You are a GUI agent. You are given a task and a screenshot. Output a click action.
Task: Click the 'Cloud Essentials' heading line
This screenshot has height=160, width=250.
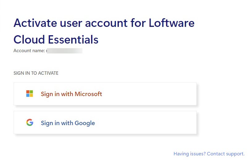[x=56, y=40]
